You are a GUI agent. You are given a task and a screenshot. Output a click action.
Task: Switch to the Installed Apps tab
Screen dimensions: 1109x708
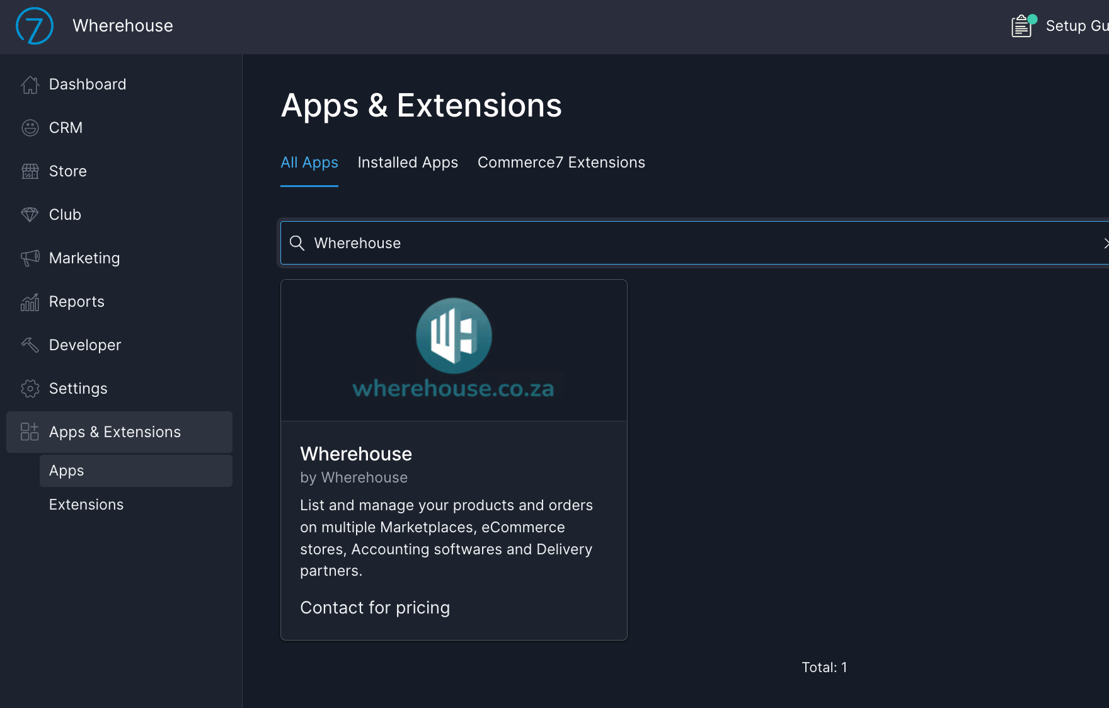tap(408, 163)
